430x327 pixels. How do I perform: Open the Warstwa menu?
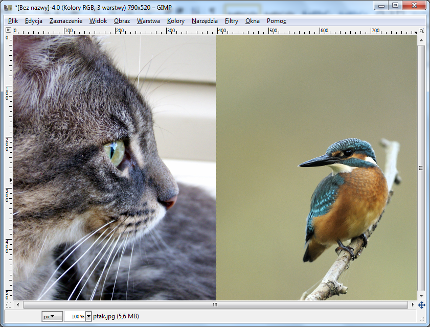pos(148,21)
